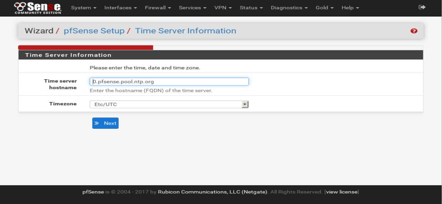The width and height of the screenshot is (442, 204).
Task: Click the Timezone dropdown arrow
Action: tap(245, 105)
